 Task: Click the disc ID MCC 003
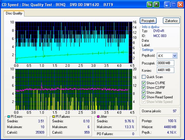coord(160,36)
